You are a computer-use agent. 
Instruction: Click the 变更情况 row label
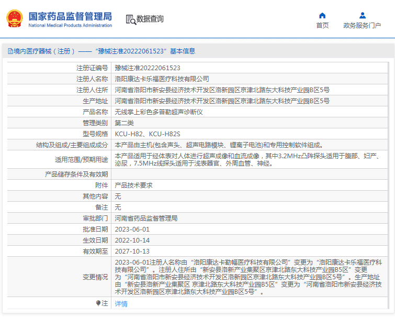(x=95, y=277)
